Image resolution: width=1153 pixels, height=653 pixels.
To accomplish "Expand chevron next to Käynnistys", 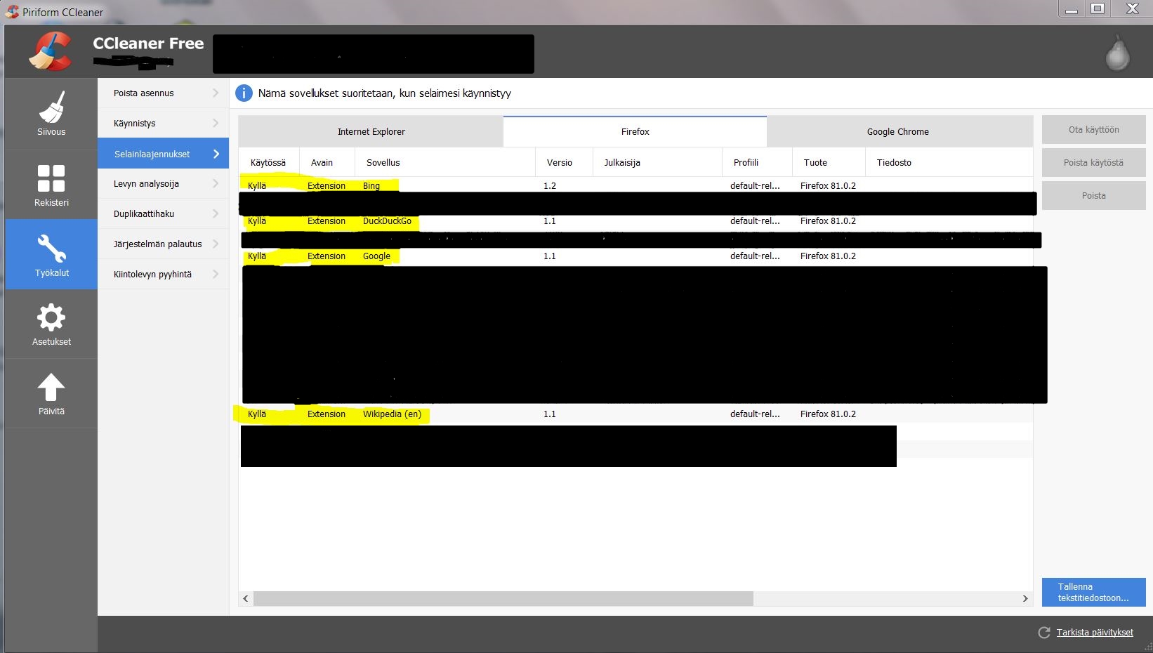I will [x=216, y=123].
